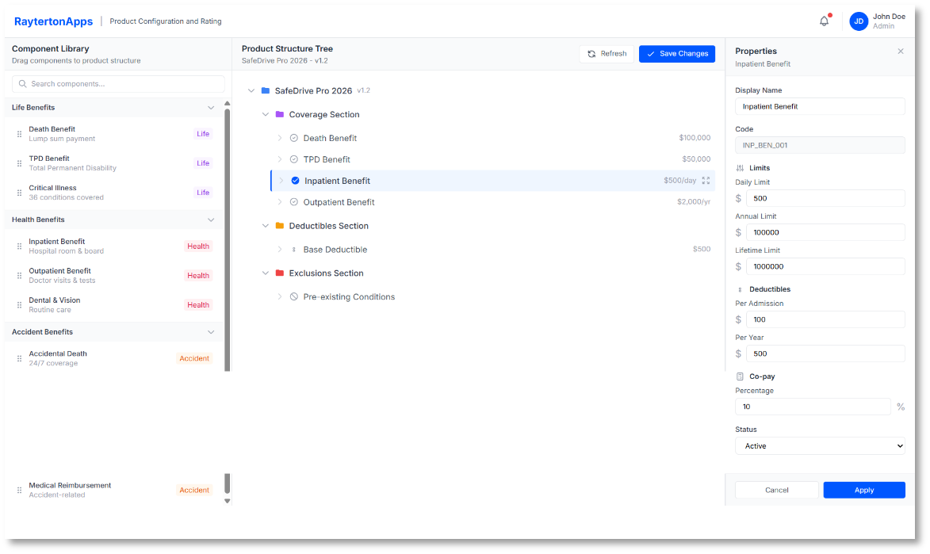Click the Save Changes button
Viewport: 930px width, 554px height.
coord(677,53)
